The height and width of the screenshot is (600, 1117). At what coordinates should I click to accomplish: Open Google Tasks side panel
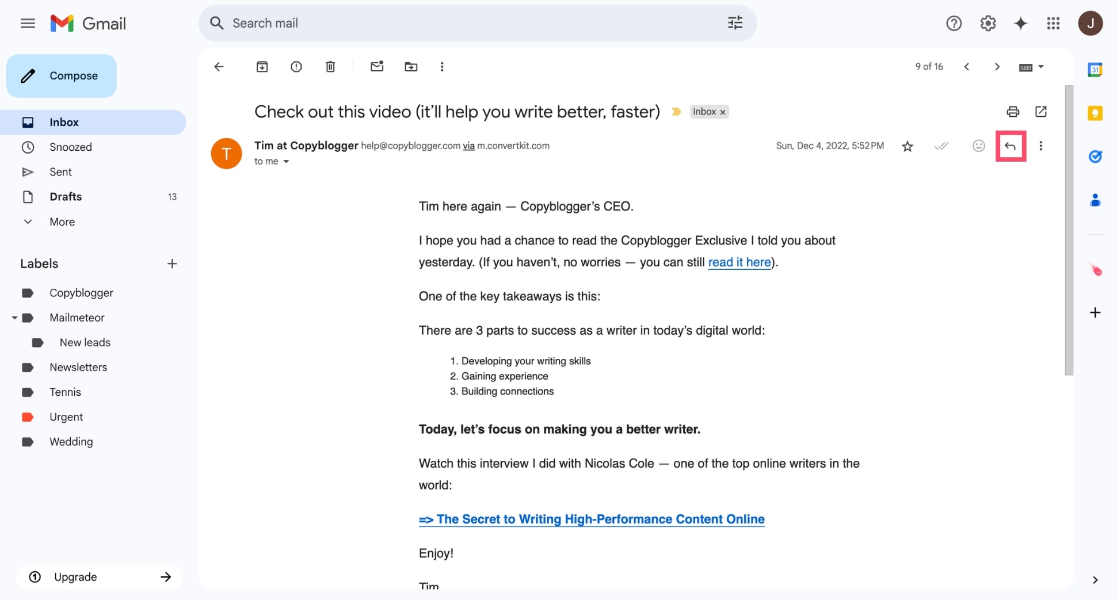[1095, 156]
